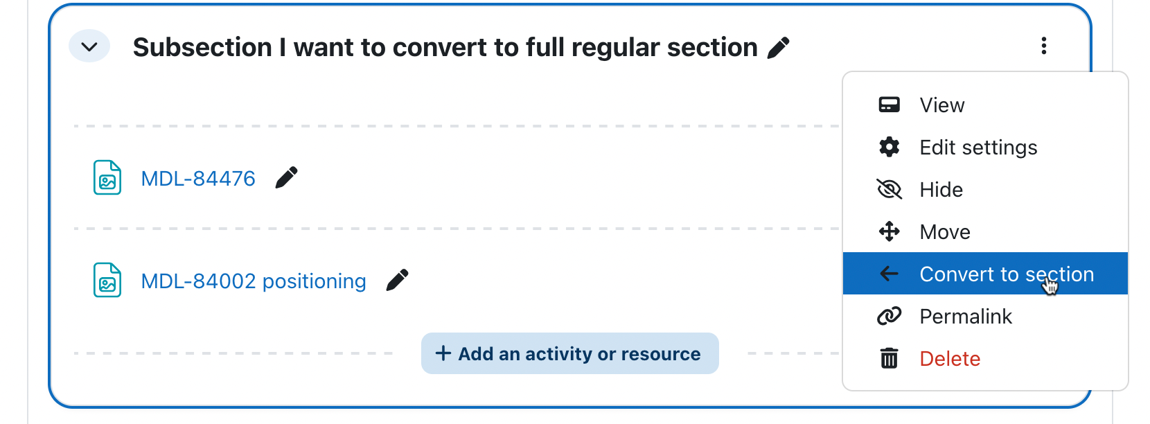The width and height of the screenshot is (1150, 424).
Task: Click the pencil icon beside subsection title
Action: 779,48
